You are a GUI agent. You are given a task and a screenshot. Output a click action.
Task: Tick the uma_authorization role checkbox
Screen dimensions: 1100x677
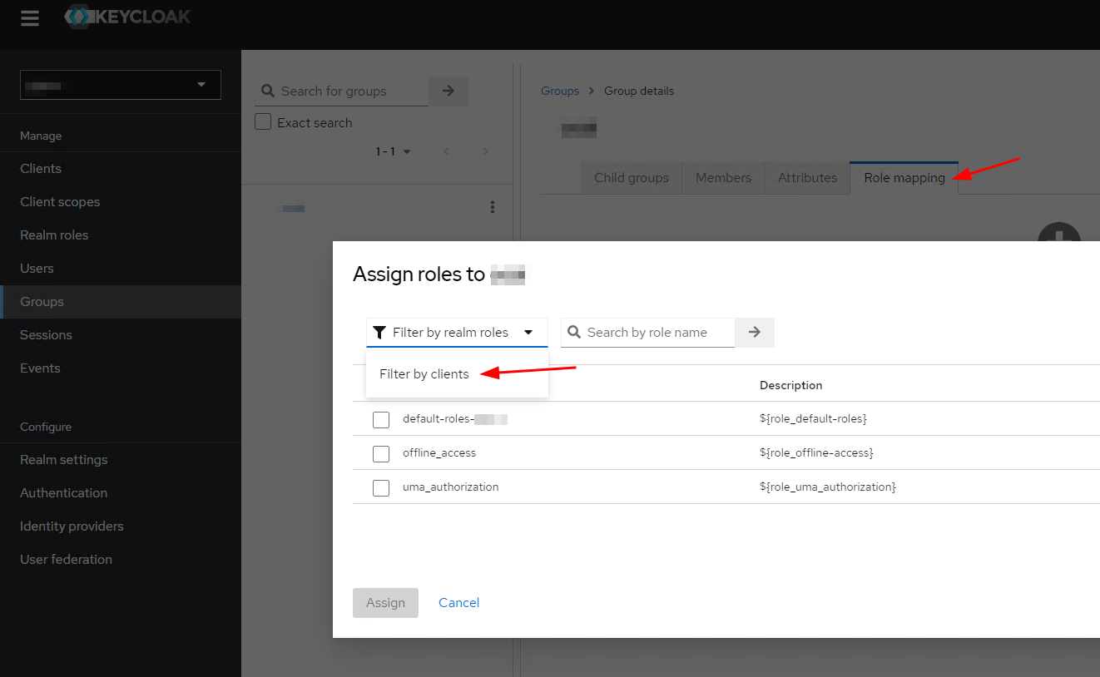click(381, 487)
